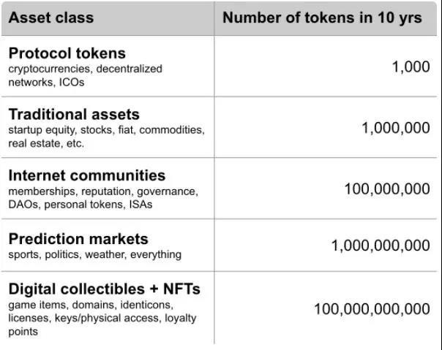Click the cryptocurrencies, decentralized networks description

coord(85,75)
